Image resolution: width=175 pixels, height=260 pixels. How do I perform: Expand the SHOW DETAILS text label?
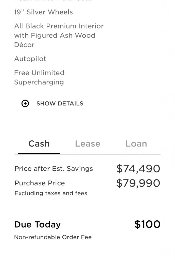(x=60, y=104)
